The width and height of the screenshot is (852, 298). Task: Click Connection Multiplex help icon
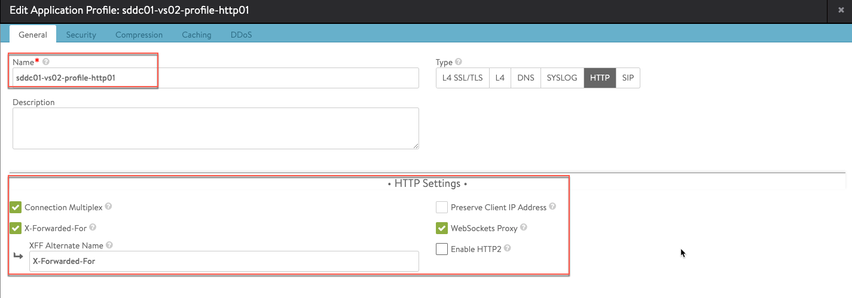click(x=108, y=207)
